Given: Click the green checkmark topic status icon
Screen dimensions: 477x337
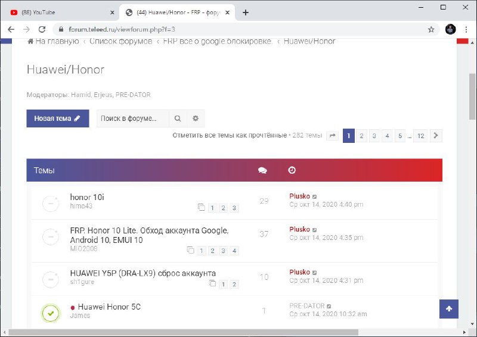Looking at the screenshot, I should tap(51, 313).
